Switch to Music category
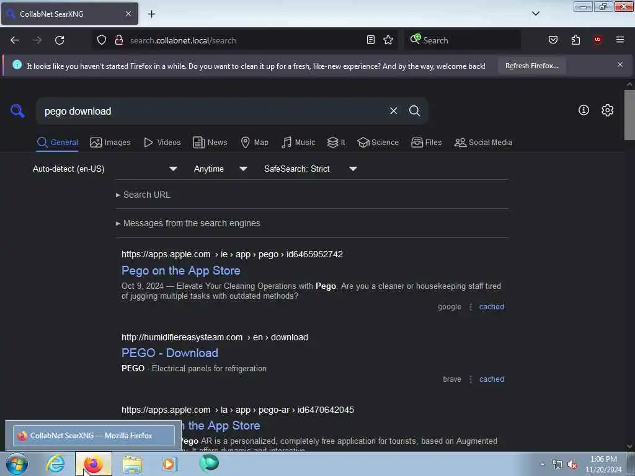The width and height of the screenshot is (635, 476). click(298, 143)
